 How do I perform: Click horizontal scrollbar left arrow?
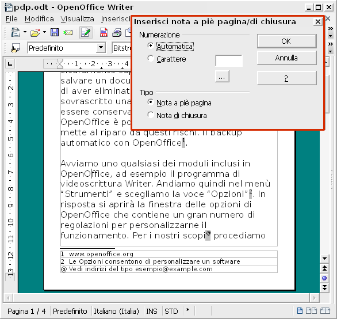pos(8,298)
